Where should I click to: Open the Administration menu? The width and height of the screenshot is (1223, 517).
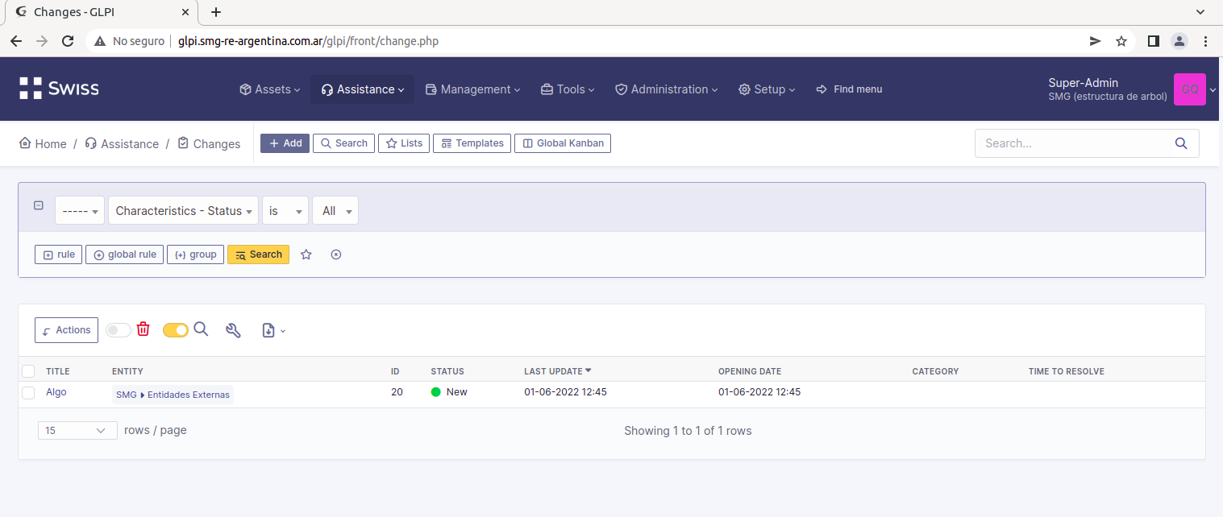667,89
